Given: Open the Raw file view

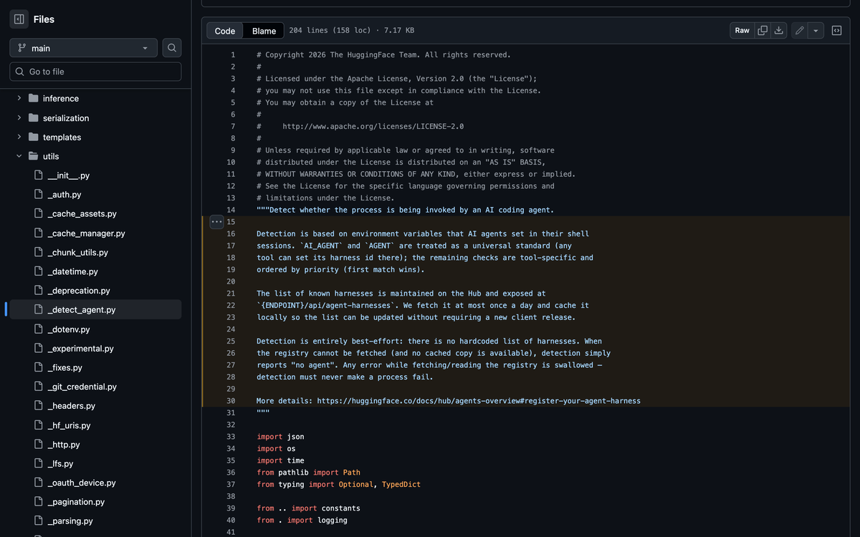Looking at the screenshot, I should 742,30.
